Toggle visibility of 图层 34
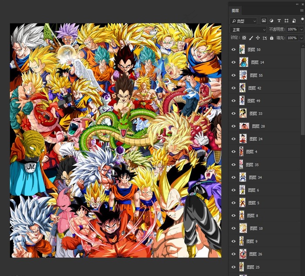This screenshot has width=305, height=276. point(234,177)
